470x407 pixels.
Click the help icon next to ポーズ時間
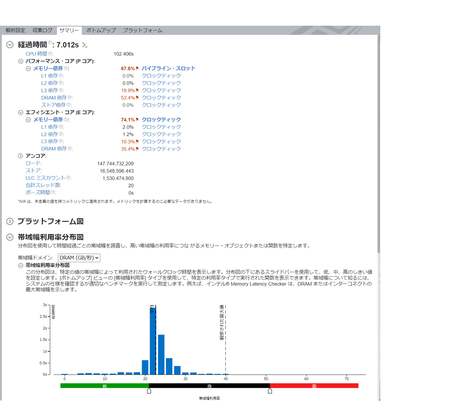pyautogui.click(x=53, y=192)
